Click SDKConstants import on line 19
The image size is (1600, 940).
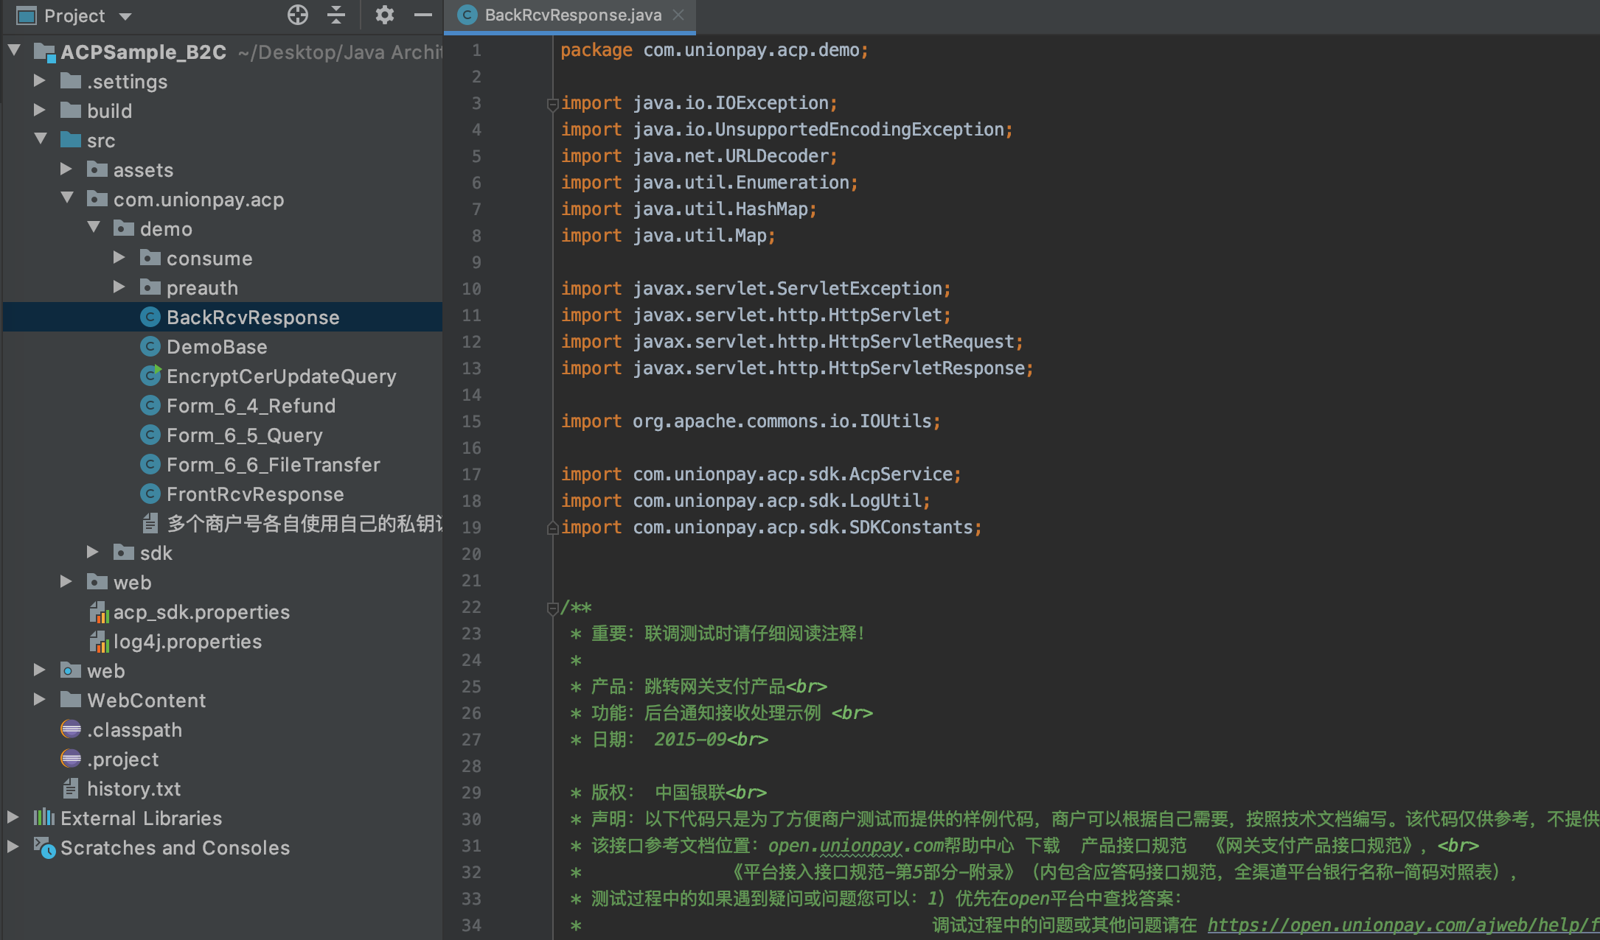[771, 527]
